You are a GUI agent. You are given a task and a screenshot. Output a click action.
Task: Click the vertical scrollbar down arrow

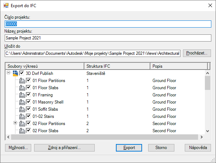click(207, 131)
